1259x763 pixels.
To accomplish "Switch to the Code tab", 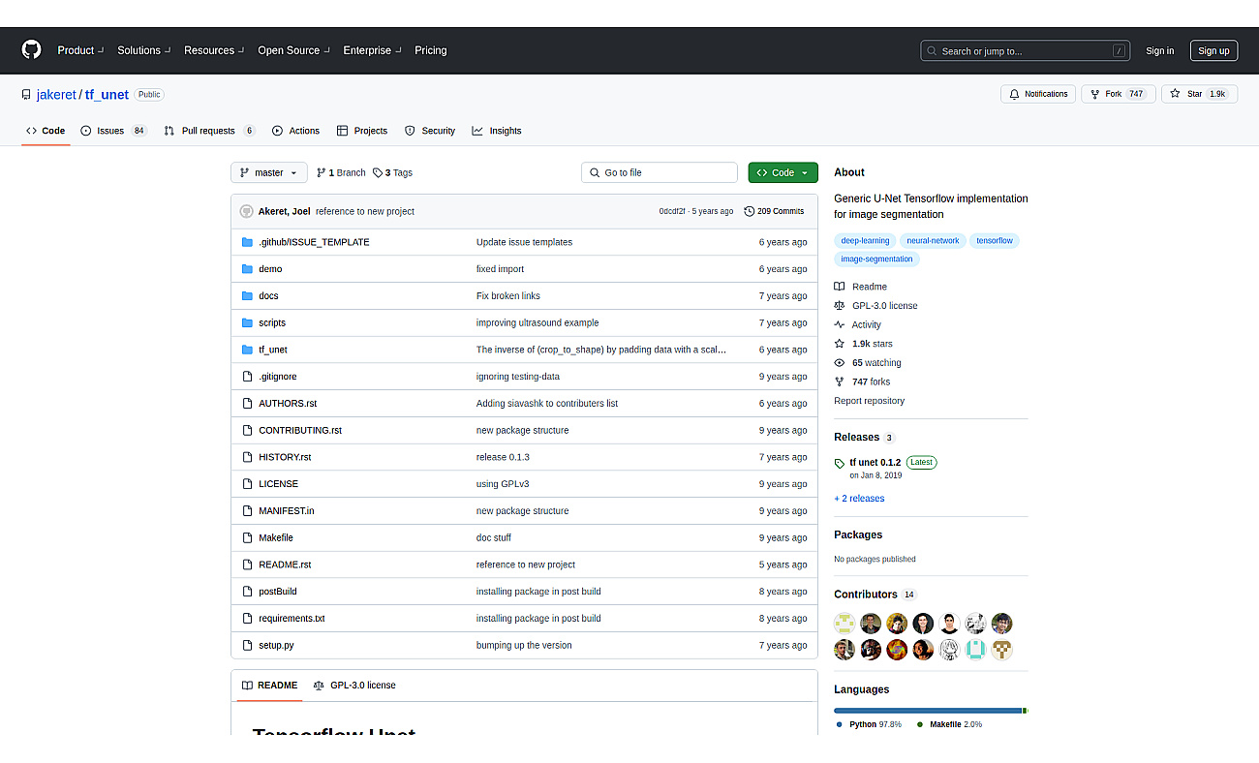I will pyautogui.click(x=46, y=131).
